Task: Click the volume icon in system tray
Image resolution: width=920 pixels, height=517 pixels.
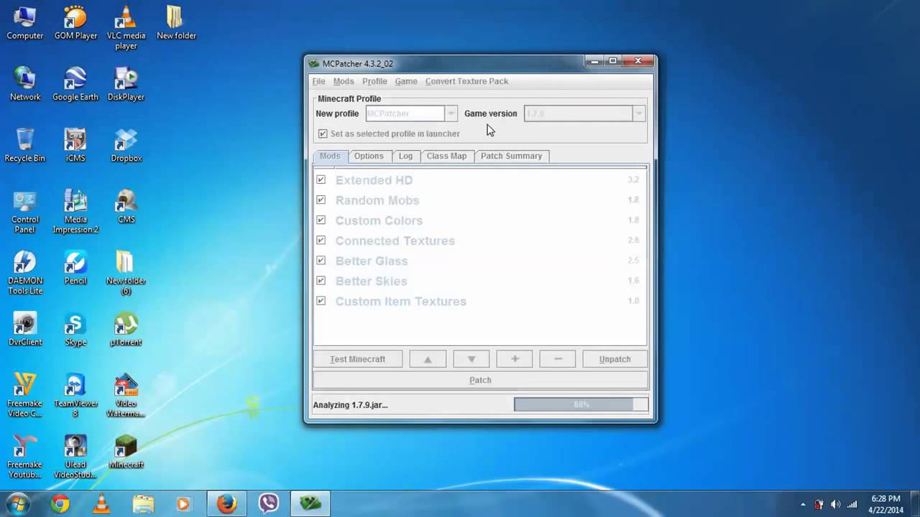Action: (835, 504)
